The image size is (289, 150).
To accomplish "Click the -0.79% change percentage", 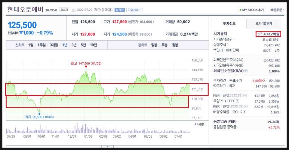I will click(45, 33).
